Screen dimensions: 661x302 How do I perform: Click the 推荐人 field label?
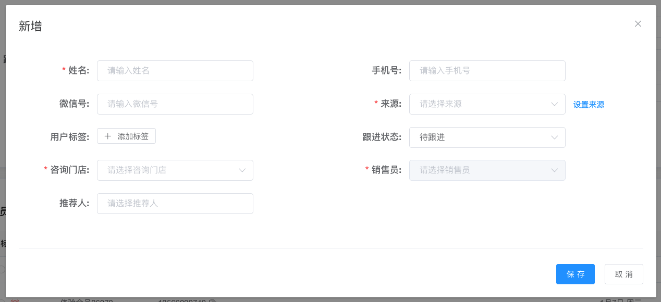74,204
